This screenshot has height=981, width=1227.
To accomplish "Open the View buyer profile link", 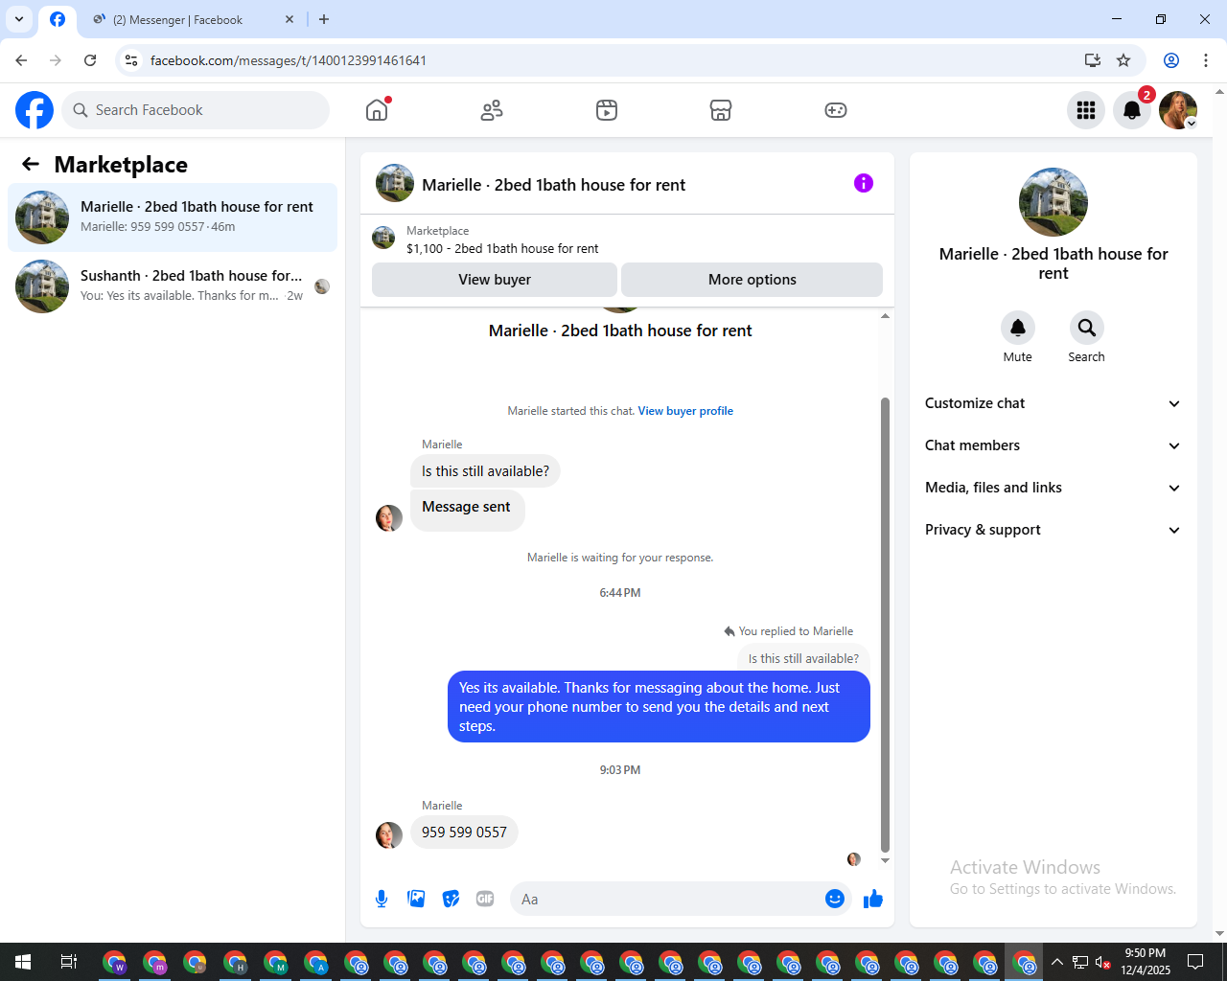I will coord(685,411).
